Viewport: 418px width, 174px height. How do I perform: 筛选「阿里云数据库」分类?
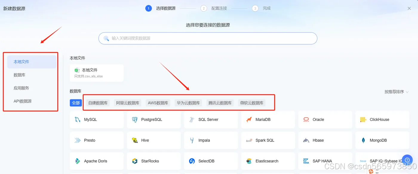[x=127, y=103]
